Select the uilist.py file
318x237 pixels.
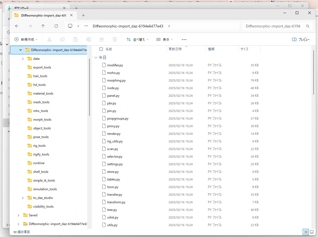click(x=113, y=217)
